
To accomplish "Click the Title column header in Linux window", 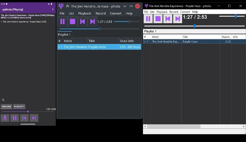I will tap(103, 41).
